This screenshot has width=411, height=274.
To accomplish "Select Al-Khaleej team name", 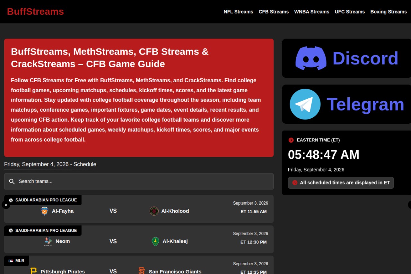I will tap(175, 241).
